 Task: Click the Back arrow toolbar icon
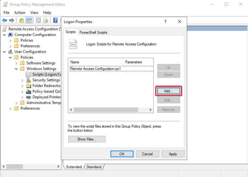coord(5,21)
